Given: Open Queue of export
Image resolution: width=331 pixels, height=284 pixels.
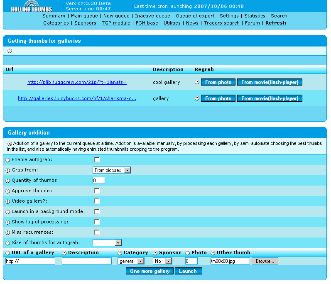Looking at the screenshot, I should pyautogui.click(x=195, y=16).
